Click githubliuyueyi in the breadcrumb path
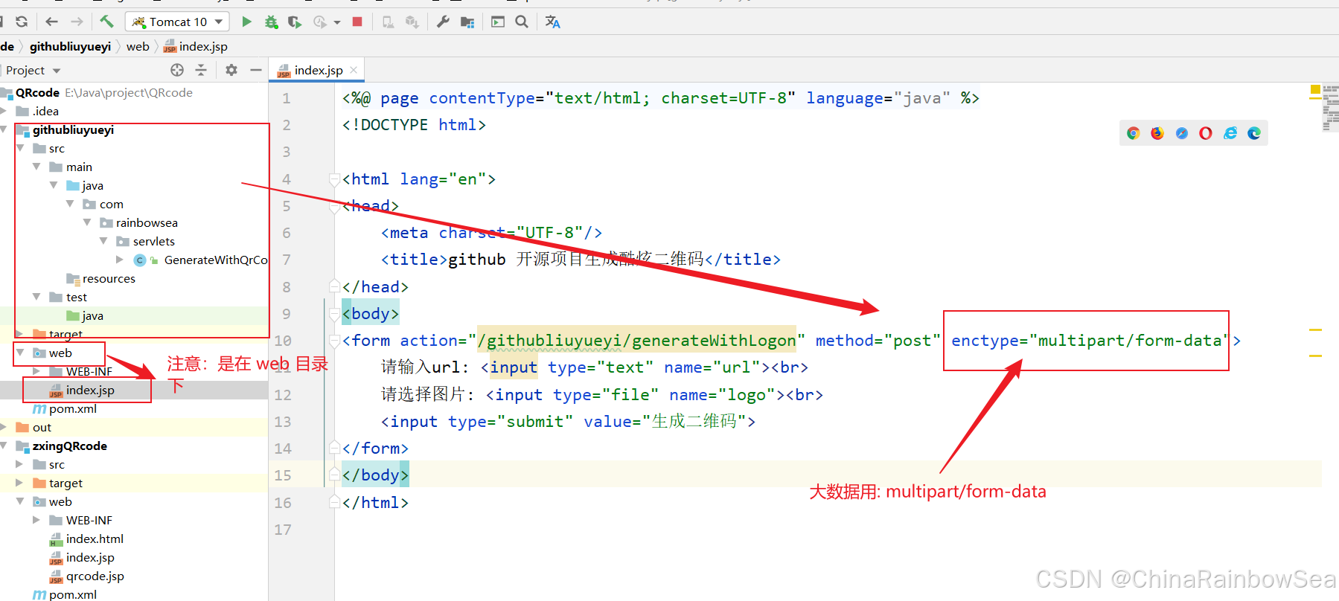This screenshot has height=601, width=1339. coord(70,46)
